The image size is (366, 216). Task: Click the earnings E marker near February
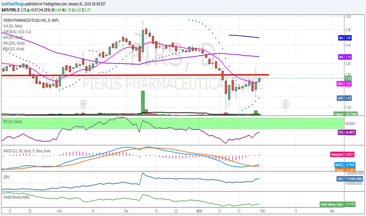coord(285,104)
